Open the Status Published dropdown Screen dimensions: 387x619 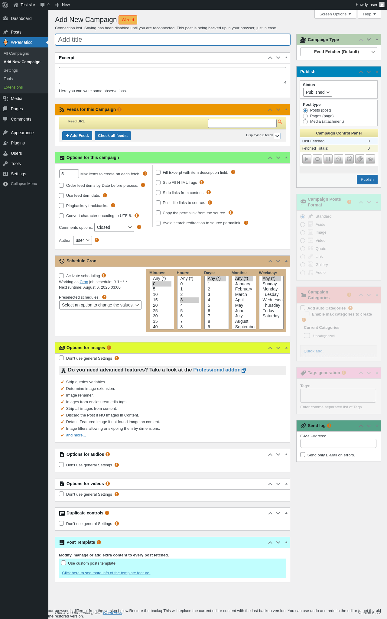pyautogui.click(x=317, y=92)
